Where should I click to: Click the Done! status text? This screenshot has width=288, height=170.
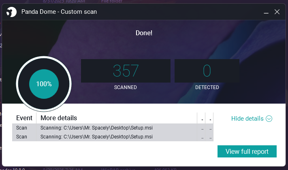[144, 33]
